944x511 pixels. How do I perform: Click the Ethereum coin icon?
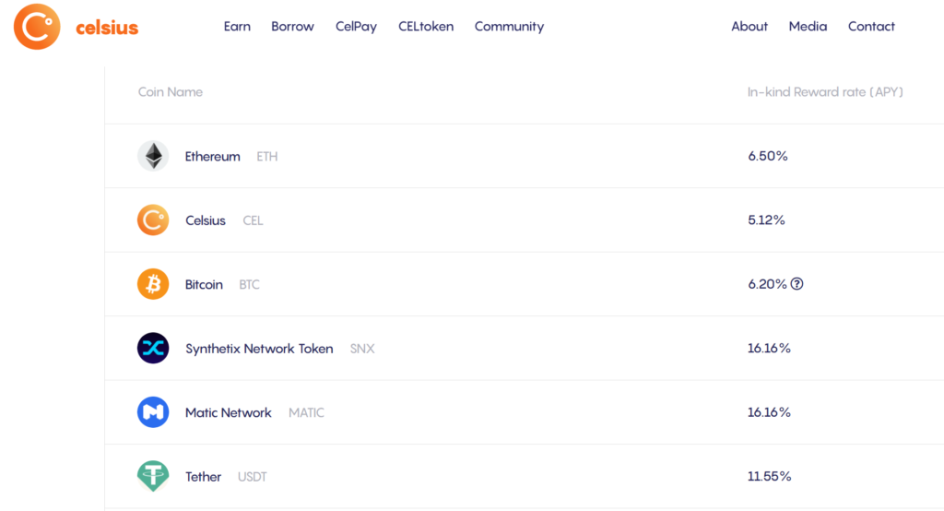[x=153, y=156]
